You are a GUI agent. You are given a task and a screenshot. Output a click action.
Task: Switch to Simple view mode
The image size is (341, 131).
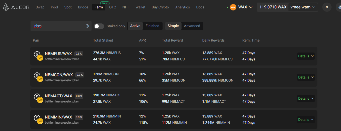[173, 26]
